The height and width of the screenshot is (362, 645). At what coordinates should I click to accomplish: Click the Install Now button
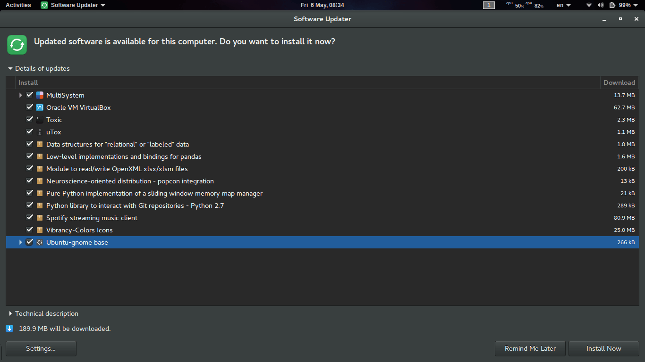click(603, 348)
